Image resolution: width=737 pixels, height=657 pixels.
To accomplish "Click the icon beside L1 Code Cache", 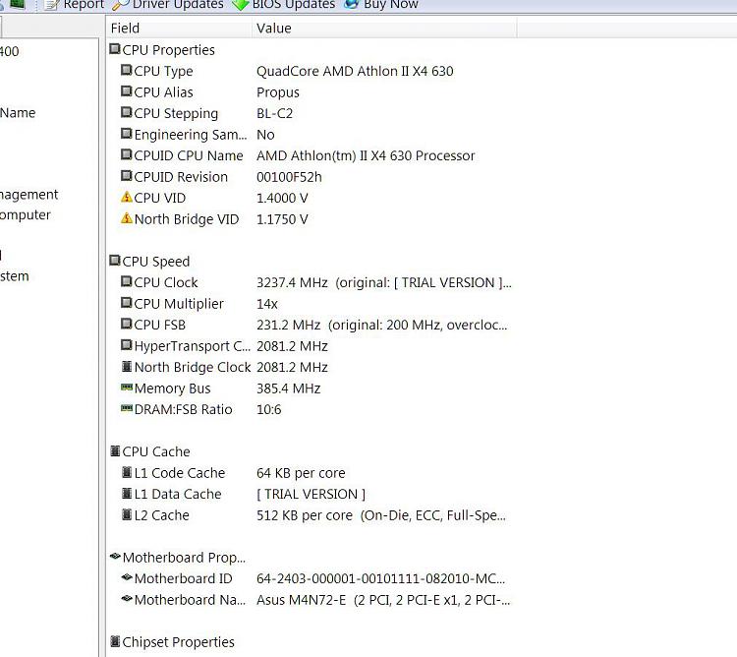I will [126, 472].
